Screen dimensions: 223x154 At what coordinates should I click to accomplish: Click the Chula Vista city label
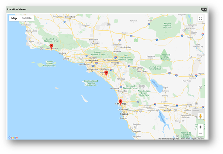123,110
